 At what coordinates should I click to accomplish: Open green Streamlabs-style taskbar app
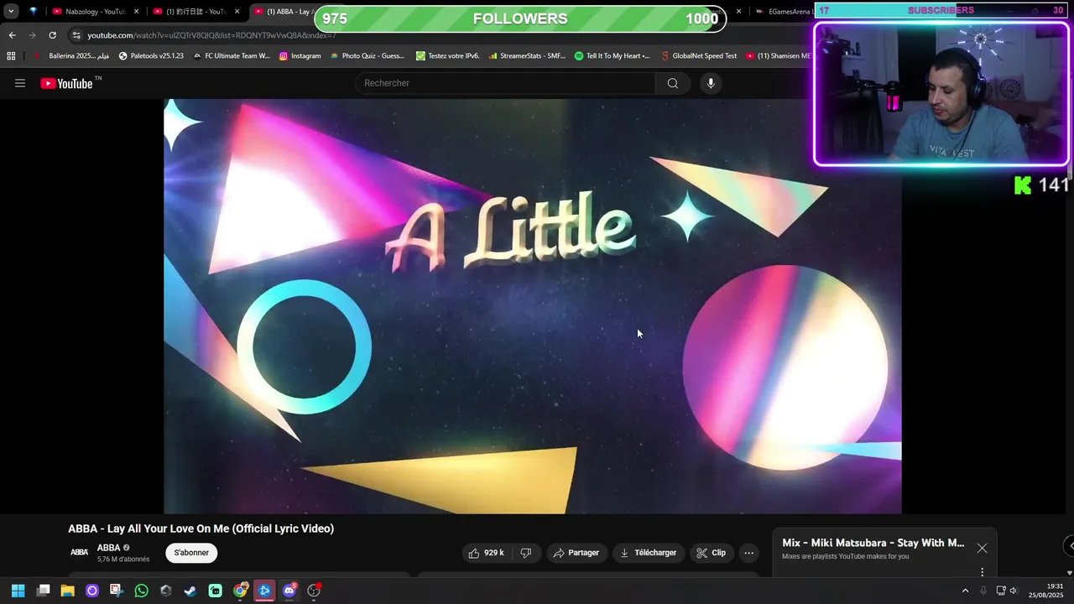(215, 591)
